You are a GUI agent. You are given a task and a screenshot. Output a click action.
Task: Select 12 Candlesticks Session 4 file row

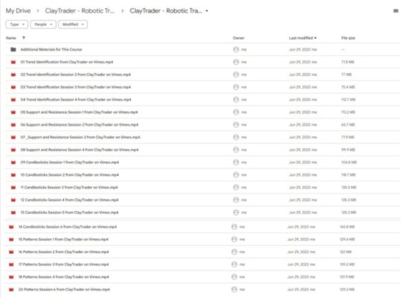(x=203, y=200)
